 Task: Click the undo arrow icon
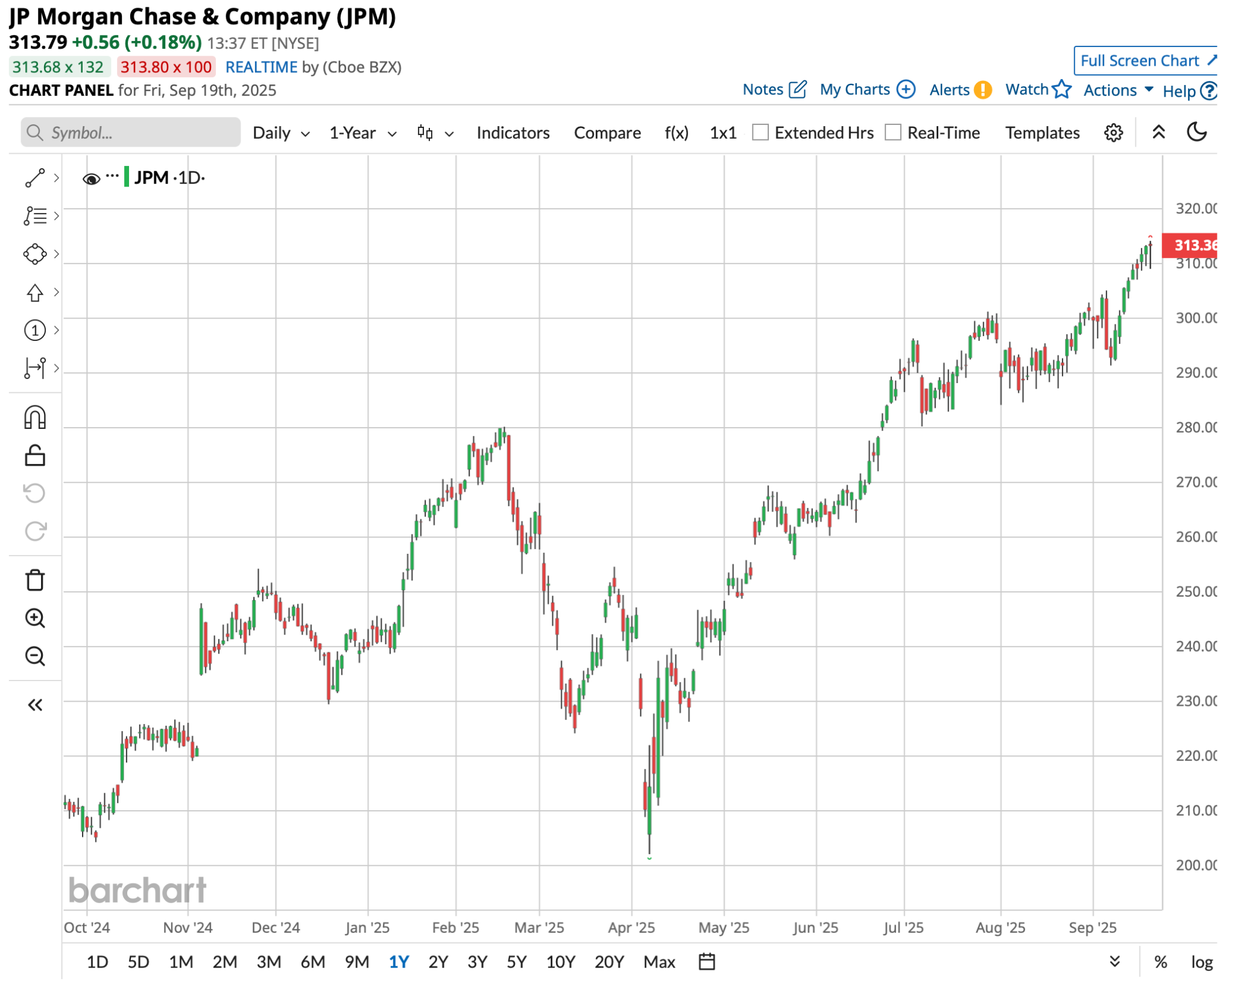34,493
